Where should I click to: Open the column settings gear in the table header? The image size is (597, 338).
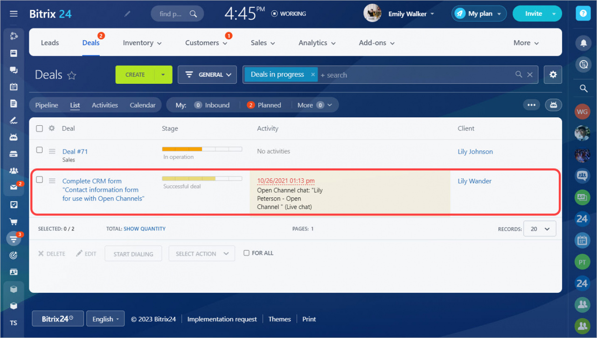52,128
